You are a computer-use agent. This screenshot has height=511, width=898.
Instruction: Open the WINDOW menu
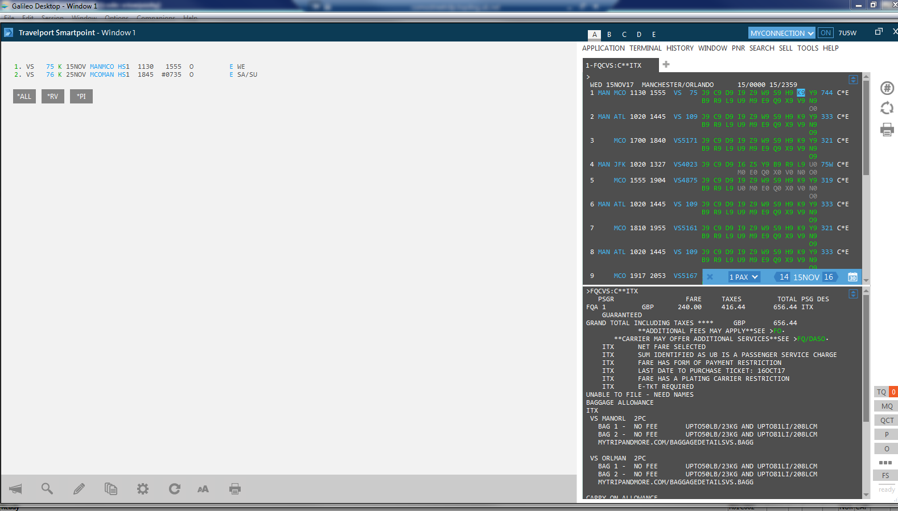tap(712, 48)
